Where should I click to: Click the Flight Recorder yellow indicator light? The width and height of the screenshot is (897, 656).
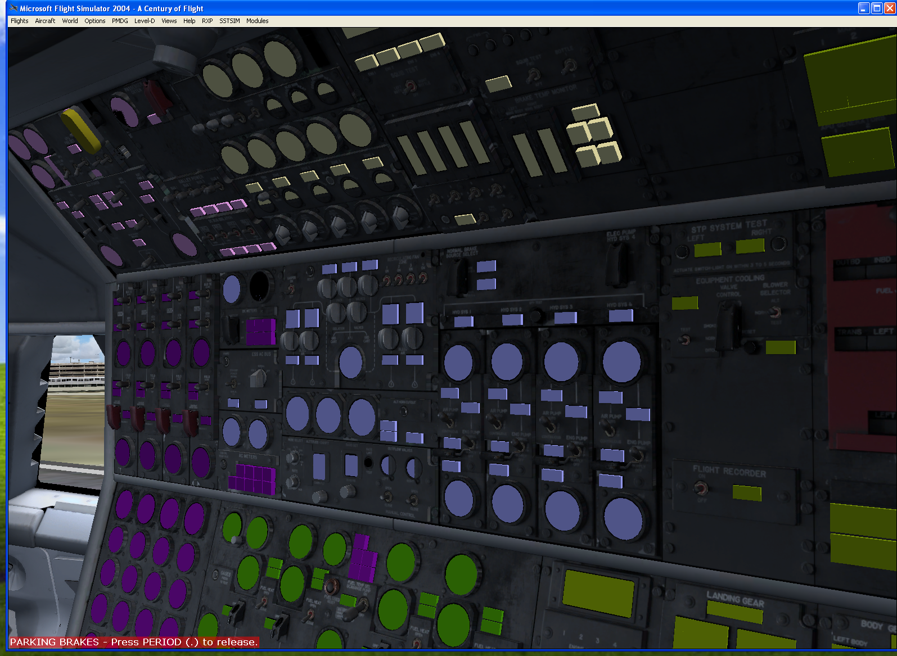point(747,493)
